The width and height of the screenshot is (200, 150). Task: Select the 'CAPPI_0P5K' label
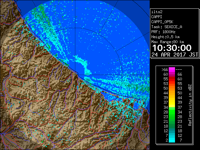(x=162, y=22)
